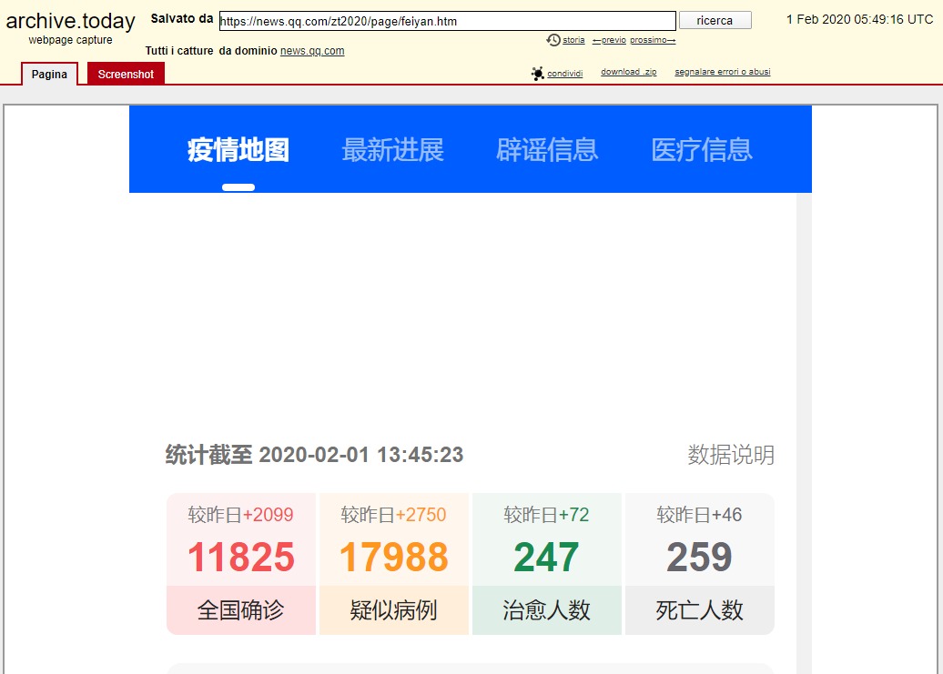The width and height of the screenshot is (943, 674).
Task: Click the ricerca search button
Action: click(715, 20)
